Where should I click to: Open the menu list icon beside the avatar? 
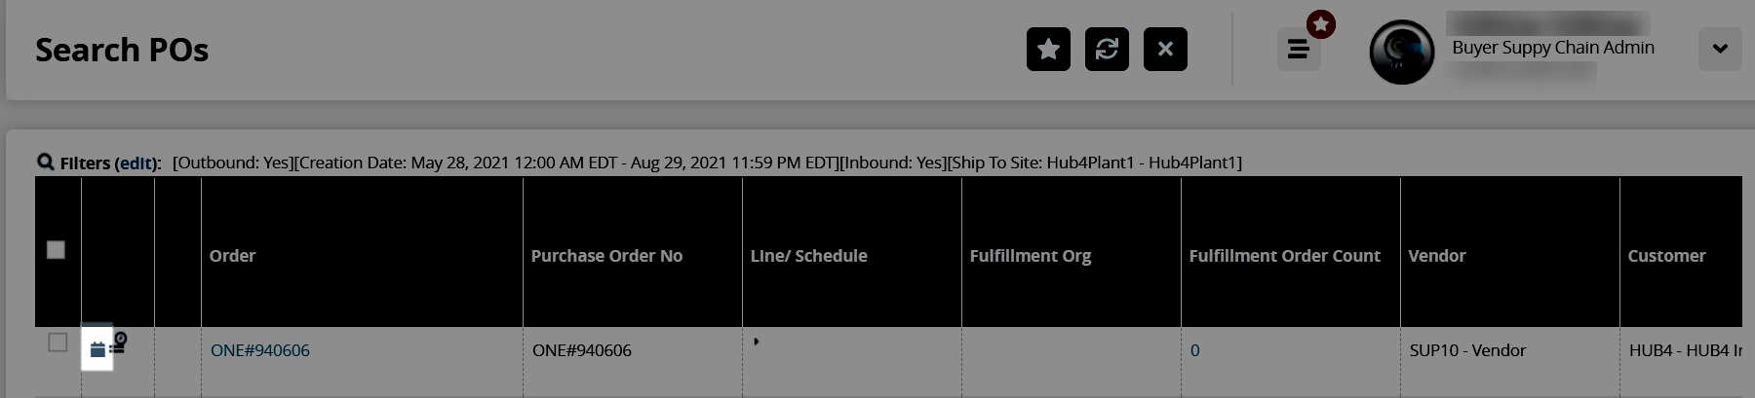(1298, 50)
